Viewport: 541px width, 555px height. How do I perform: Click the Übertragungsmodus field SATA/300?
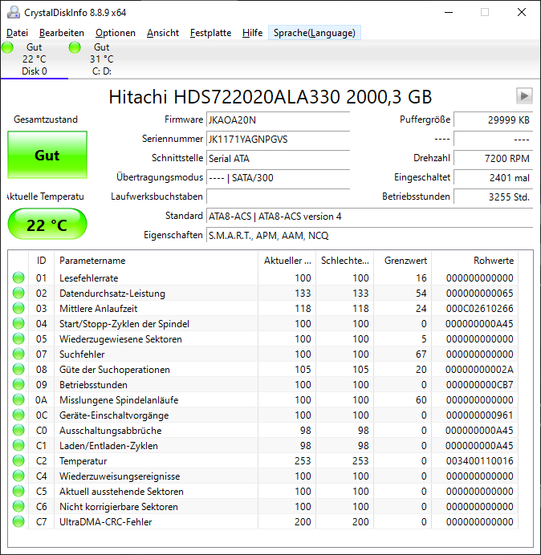pyautogui.click(x=278, y=178)
